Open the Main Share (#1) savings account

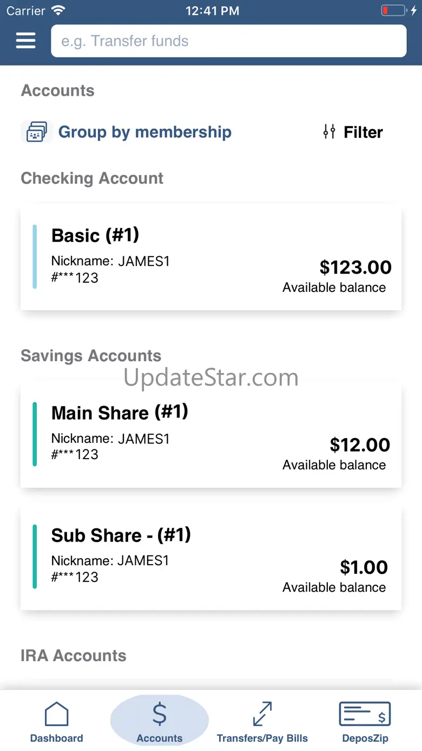211,436
